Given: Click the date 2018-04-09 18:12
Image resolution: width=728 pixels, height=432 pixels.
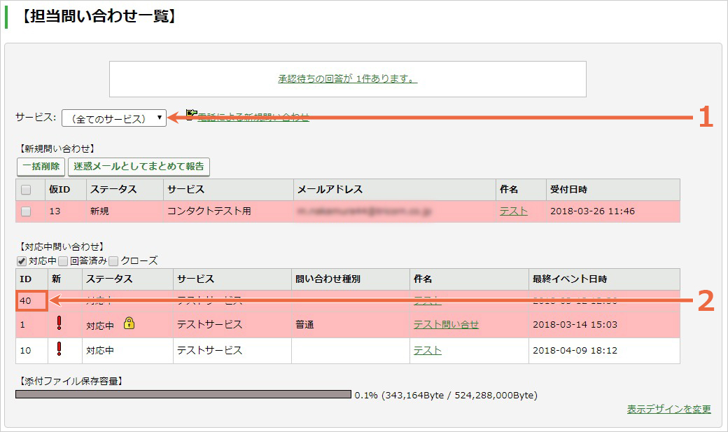Looking at the screenshot, I should pyautogui.click(x=575, y=350).
